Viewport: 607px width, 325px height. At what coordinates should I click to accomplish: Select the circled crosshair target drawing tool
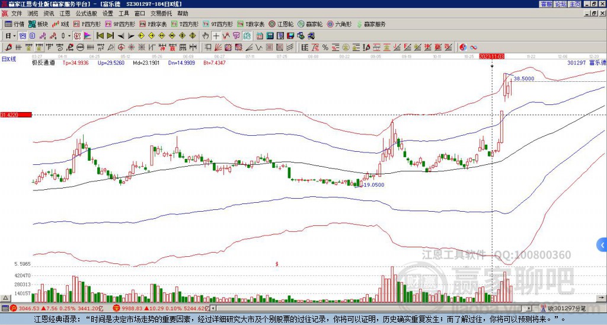(121, 47)
